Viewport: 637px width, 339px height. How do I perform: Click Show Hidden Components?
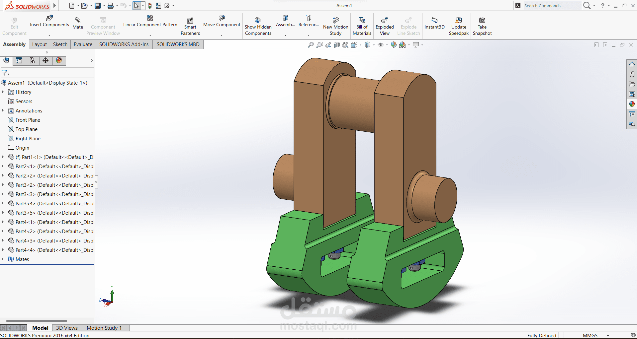[x=258, y=26]
